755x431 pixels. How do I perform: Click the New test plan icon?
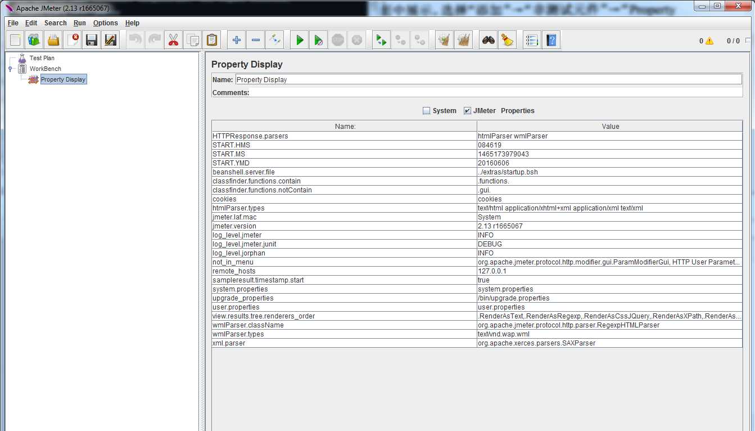point(15,40)
